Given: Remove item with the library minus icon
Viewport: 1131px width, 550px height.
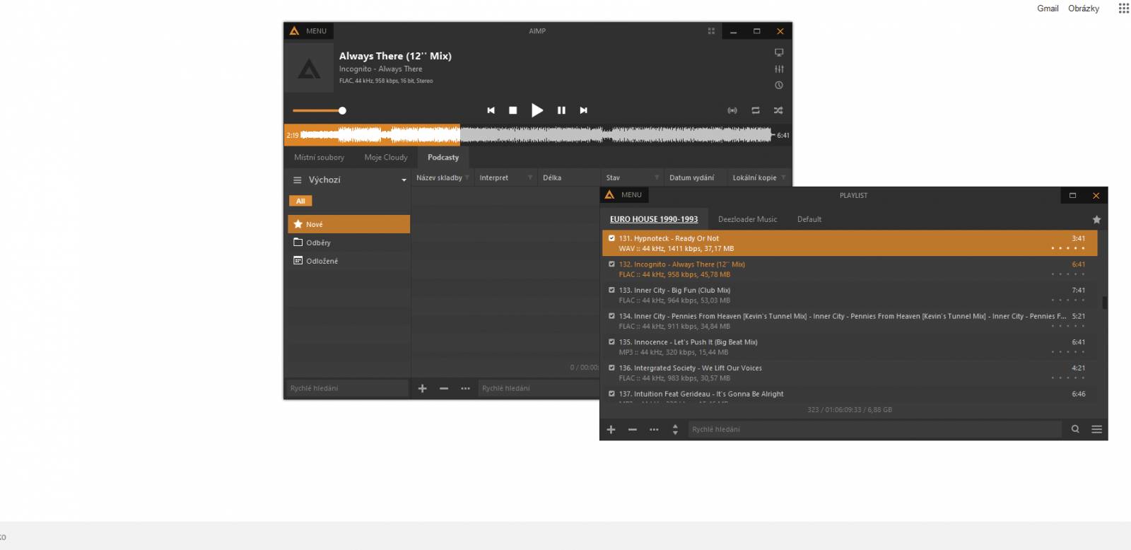Looking at the screenshot, I should (x=444, y=388).
